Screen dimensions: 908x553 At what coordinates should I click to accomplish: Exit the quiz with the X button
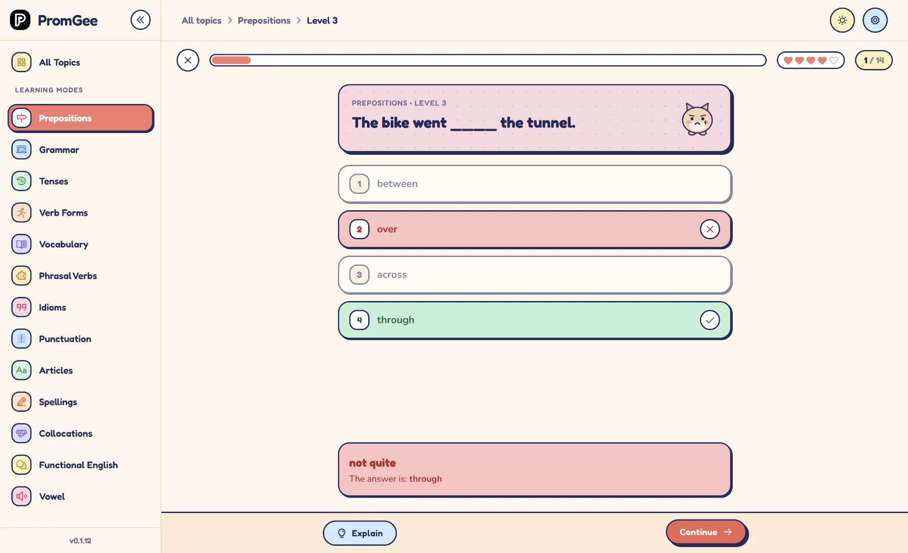tap(188, 60)
